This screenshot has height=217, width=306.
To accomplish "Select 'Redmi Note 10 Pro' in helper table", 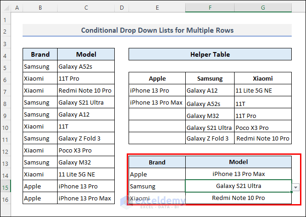I will tap(263, 138).
